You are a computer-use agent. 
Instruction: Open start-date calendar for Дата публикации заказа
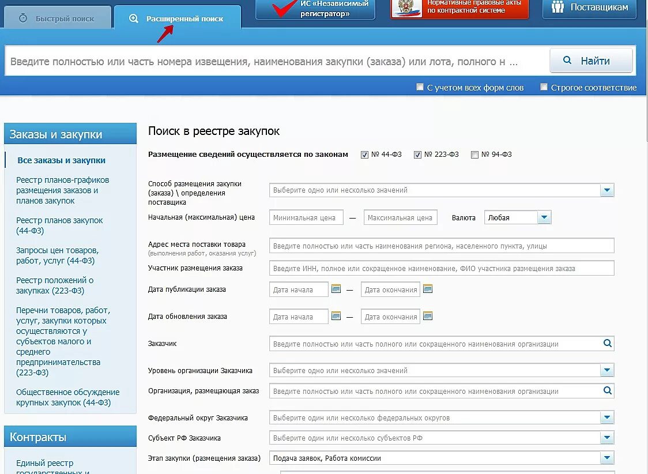[336, 289]
